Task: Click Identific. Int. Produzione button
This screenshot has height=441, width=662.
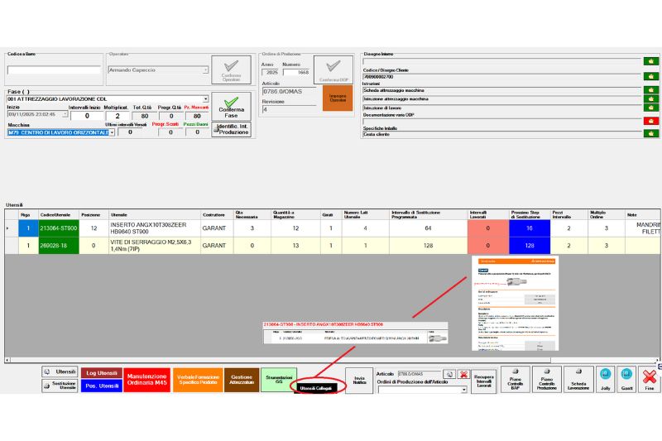Action: [x=231, y=128]
